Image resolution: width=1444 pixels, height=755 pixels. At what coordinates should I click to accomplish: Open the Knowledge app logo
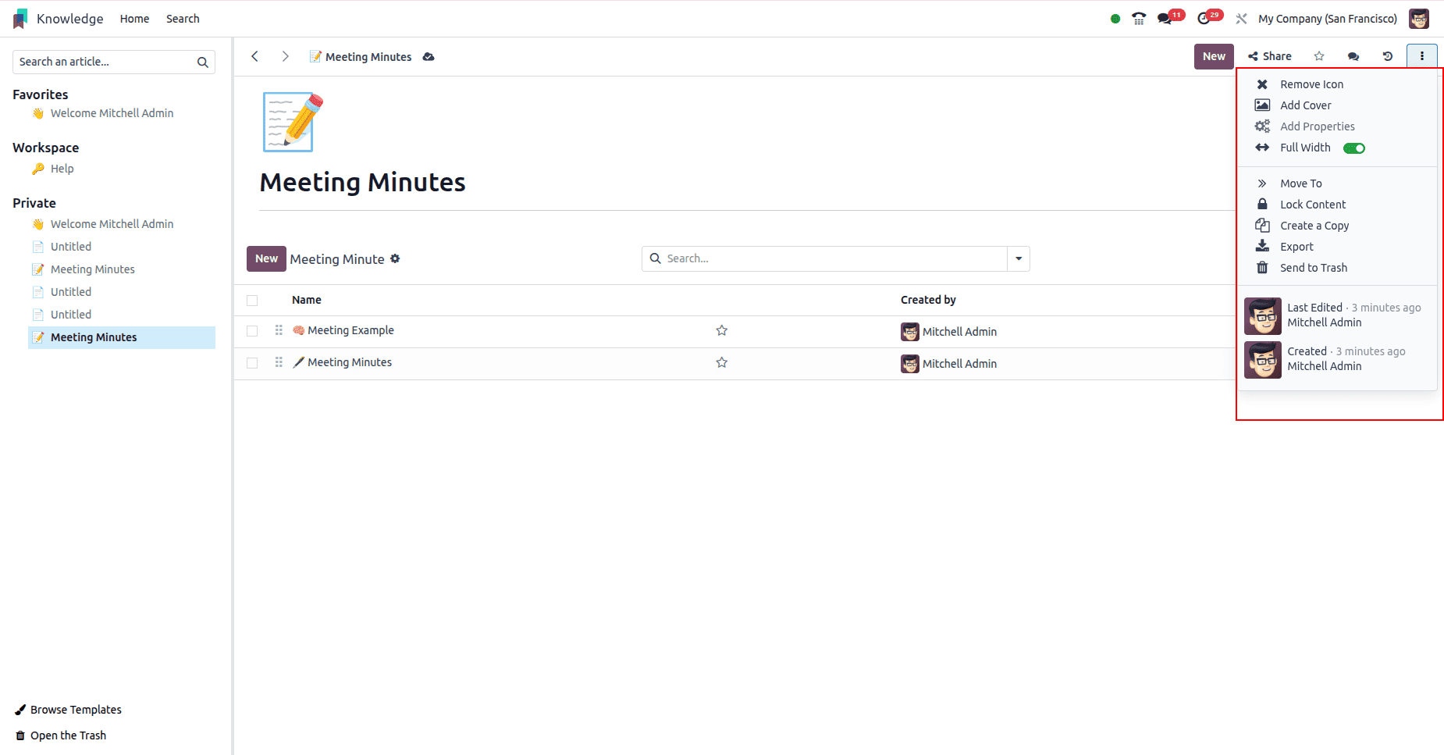20,19
